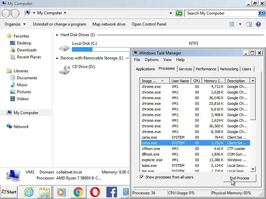Open Documents library
The height and width of the screenshot is (199, 266).
[27, 78]
